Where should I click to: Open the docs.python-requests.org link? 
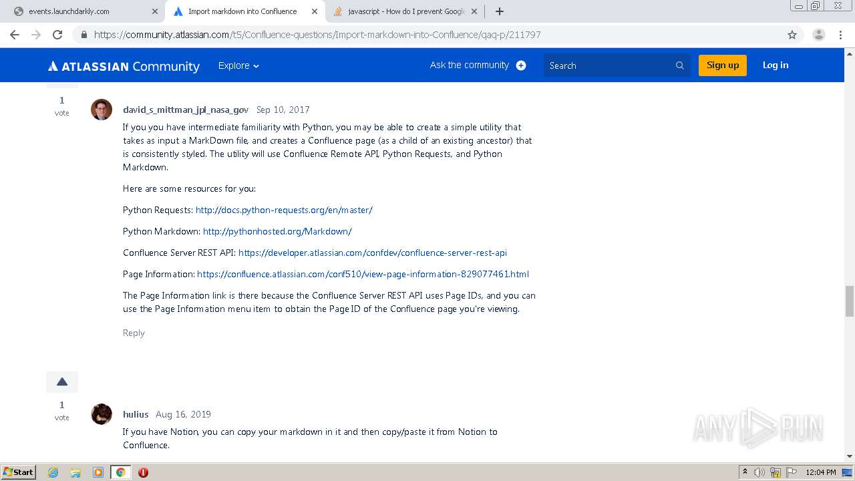(284, 210)
